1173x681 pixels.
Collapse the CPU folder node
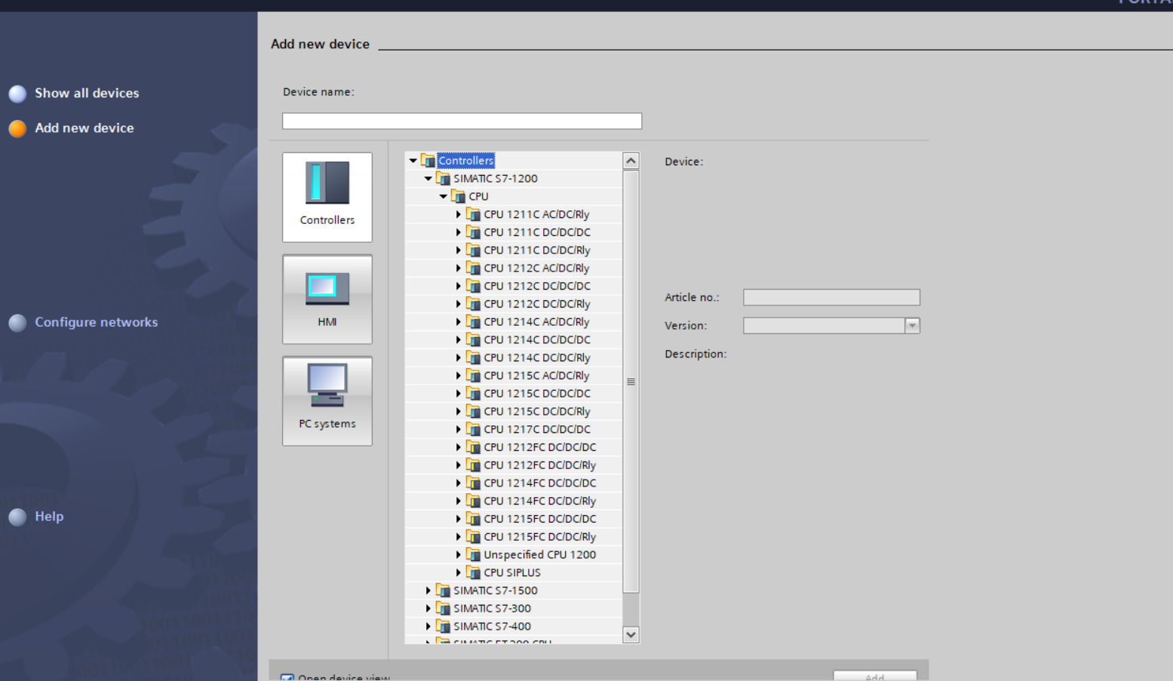443,197
